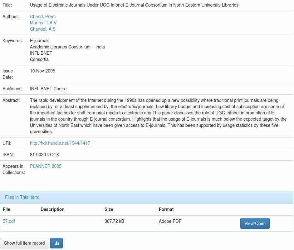The image size is (294, 250).
Task: Open author link Chand, Prem
Action: (x=43, y=17)
